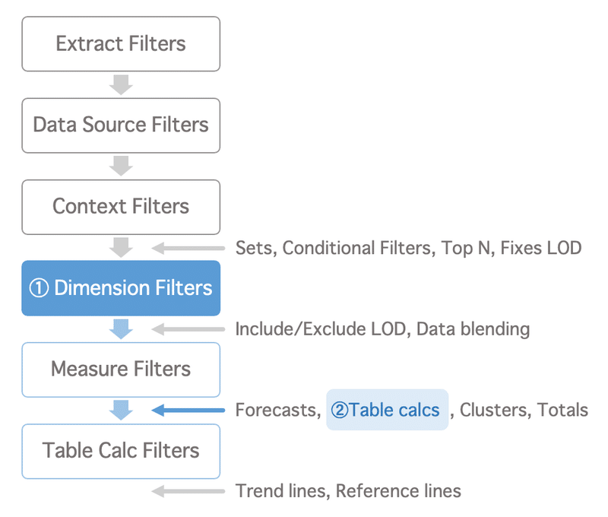The height and width of the screenshot is (517, 608).
Task: Click the Measure Filters box
Action: (121, 370)
